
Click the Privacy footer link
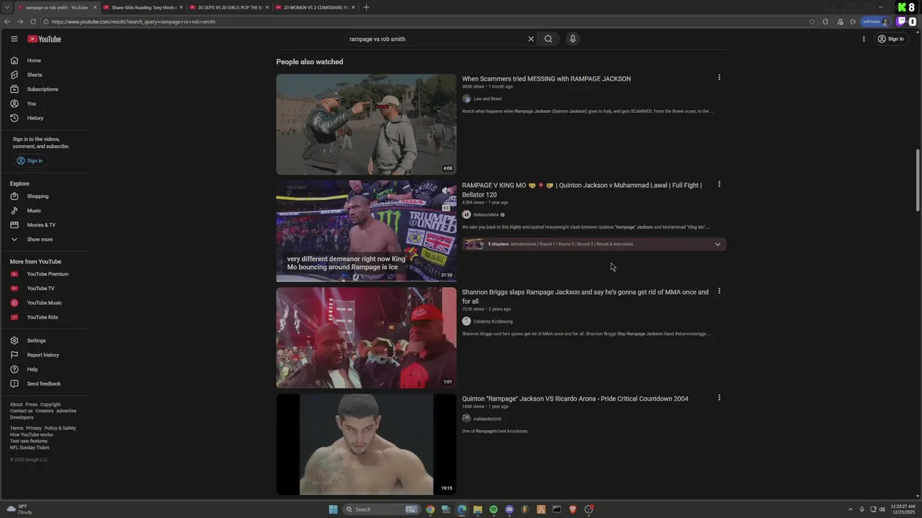point(34,428)
